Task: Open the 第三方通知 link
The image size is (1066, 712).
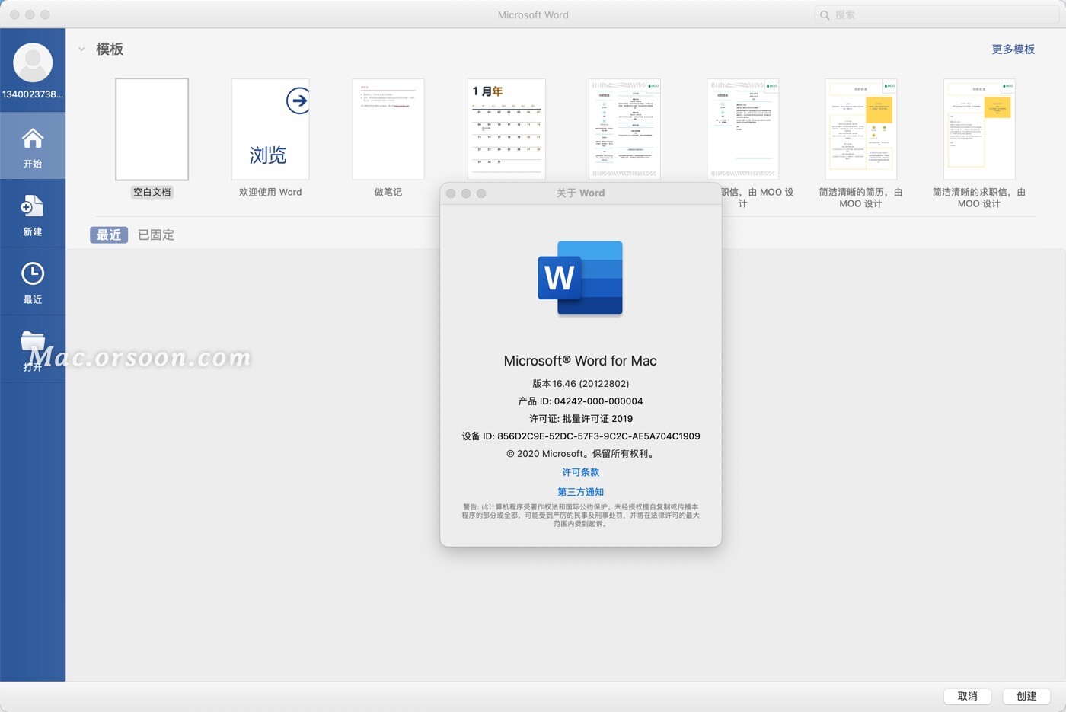Action: coord(580,492)
